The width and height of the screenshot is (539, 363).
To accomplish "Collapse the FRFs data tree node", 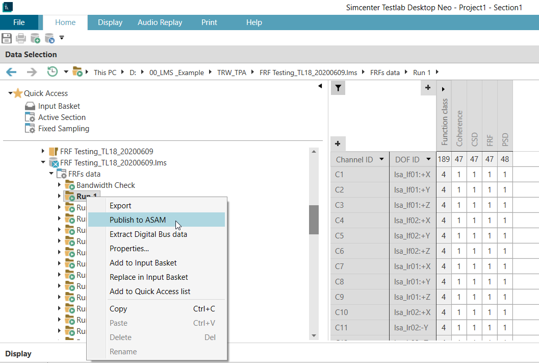I will click(x=52, y=174).
